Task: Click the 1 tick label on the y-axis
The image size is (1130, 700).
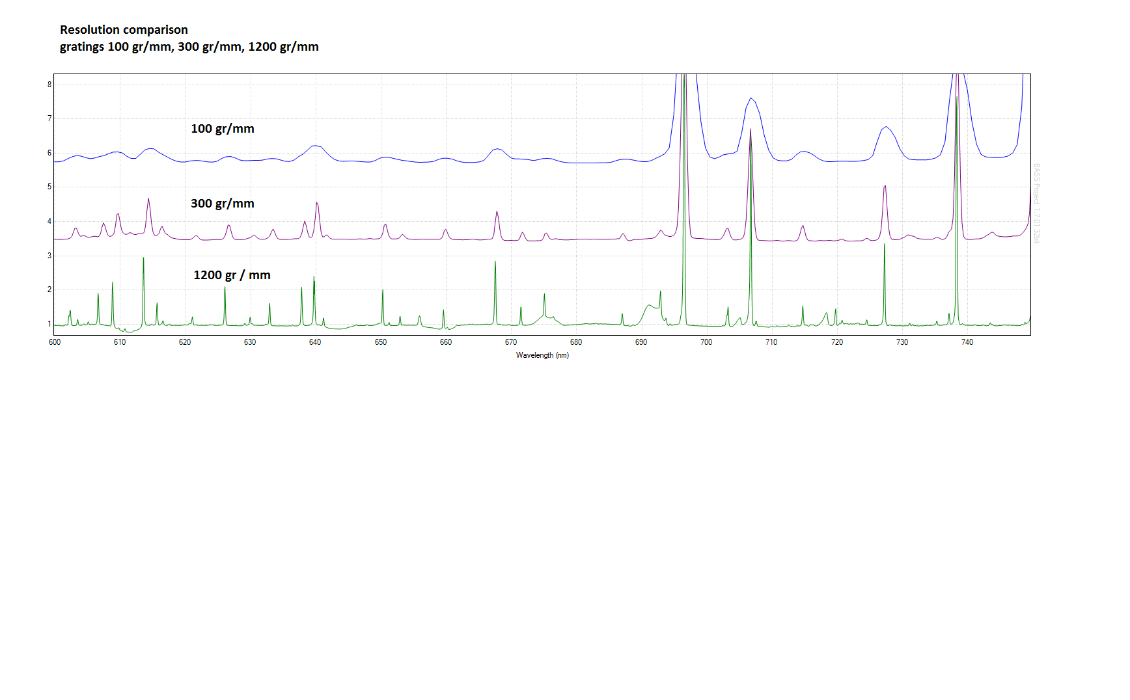Action: tap(49, 324)
